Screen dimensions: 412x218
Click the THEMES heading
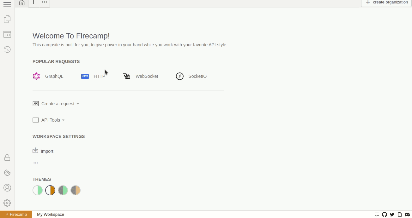42,179
